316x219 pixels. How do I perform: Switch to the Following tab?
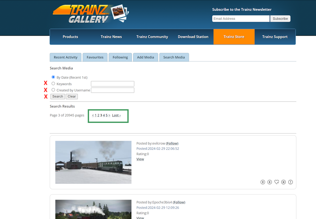coord(120,57)
